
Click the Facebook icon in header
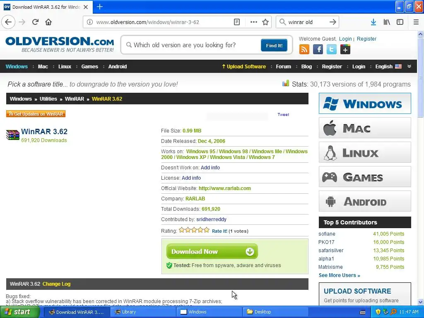tap(318, 50)
